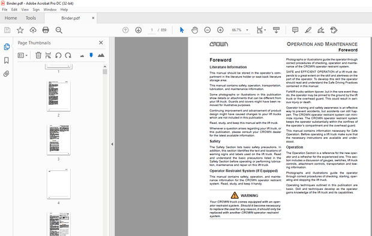Go to next page arrow
This screenshot has height=236, width=372.
click(x=139, y=30)
